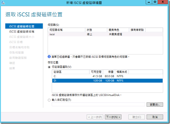Click the 80.0 GB capacity cell
Image resolution: width=170 pixels, height=124 pixels.
[x=109, y=76]
